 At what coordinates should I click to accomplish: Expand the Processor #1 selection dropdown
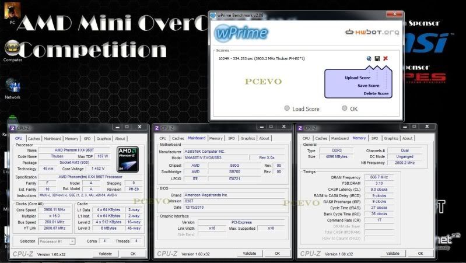coord(56,241)
